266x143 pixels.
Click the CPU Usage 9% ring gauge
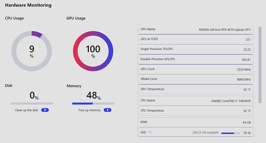pos(32,51)
